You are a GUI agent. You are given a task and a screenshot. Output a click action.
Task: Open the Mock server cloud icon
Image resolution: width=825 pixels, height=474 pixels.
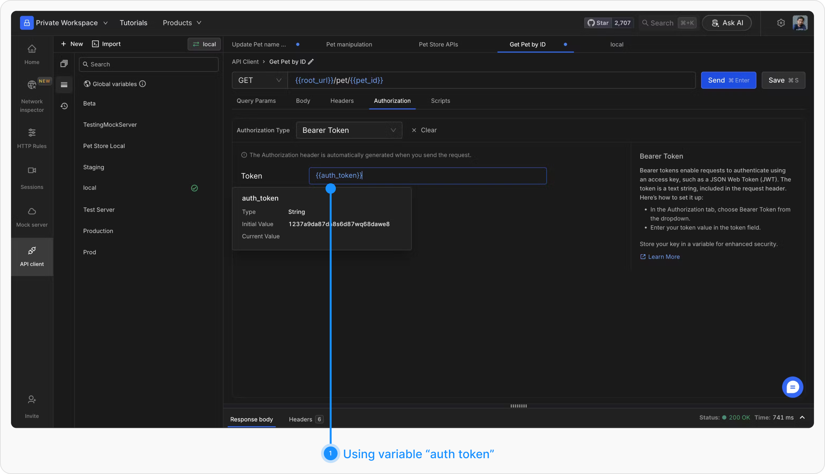pyautogui.click(x=32, y=212)
